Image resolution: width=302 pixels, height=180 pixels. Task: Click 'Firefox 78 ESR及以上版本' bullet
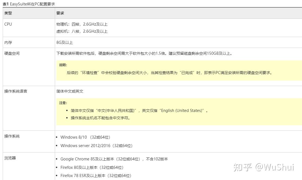[x=96, y=176]
